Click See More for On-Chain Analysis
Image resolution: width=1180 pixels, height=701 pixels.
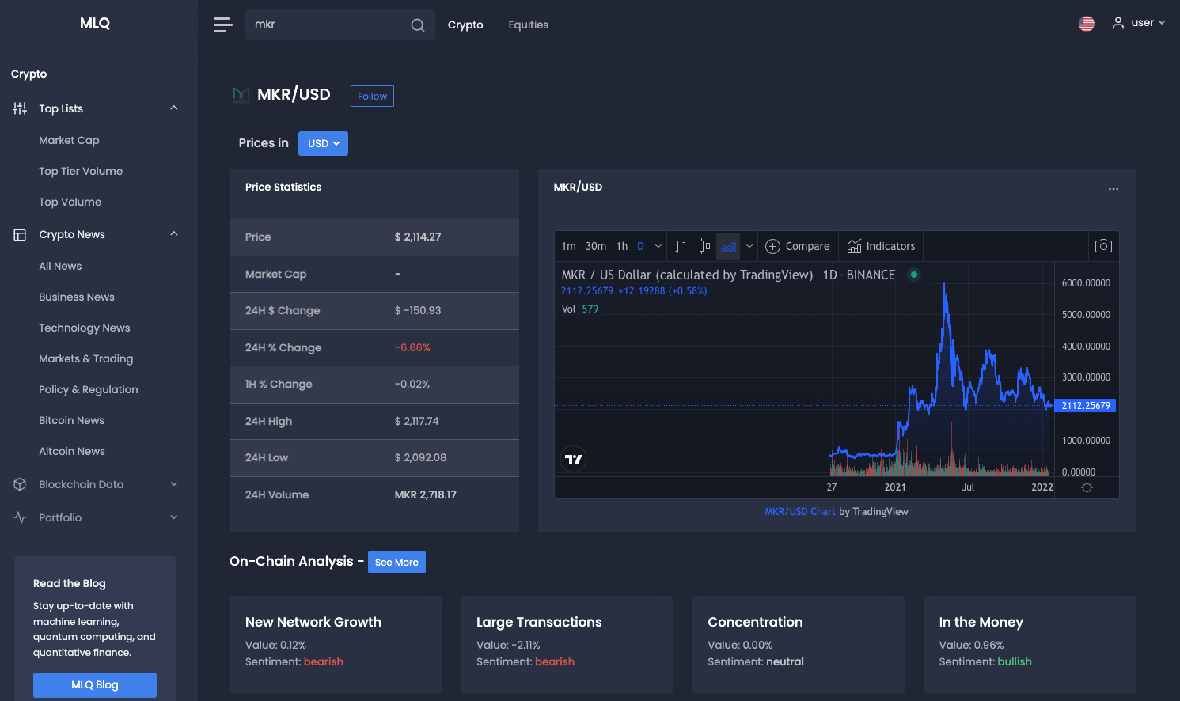(396, 562)
